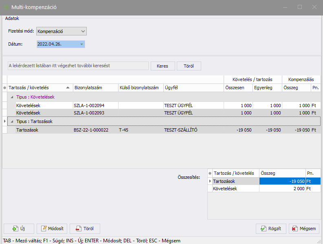The image size is (323, 244).
Task: Click the asterisk column chooser icon in main grid
Action: 4,88
